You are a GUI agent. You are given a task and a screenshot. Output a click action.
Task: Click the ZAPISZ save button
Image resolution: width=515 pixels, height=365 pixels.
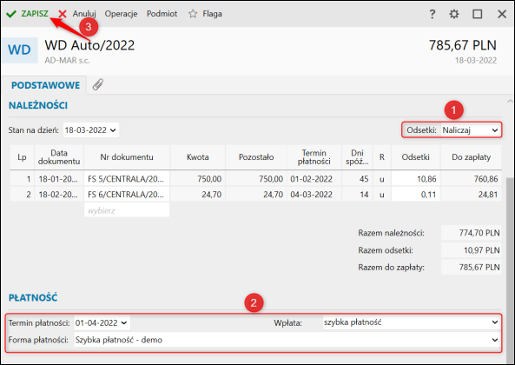[x=35, y=14]
